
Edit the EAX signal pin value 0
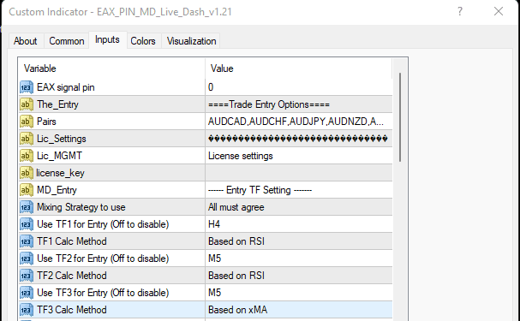point(299,87)
